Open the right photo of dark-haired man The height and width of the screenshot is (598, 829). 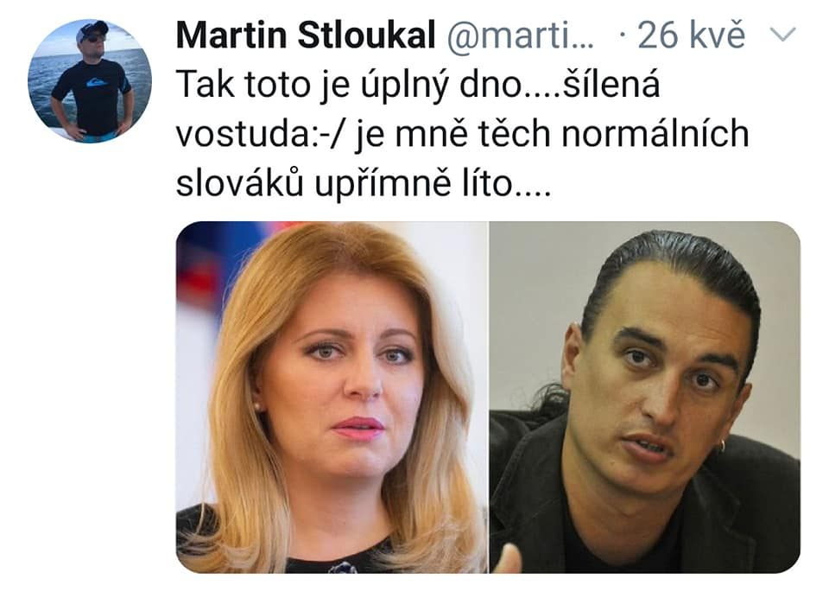(x=645, y=397)
